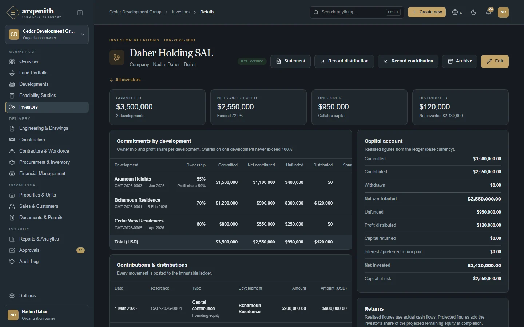Click the Feasibility Studies sidebar icon

tap(12, 96)
